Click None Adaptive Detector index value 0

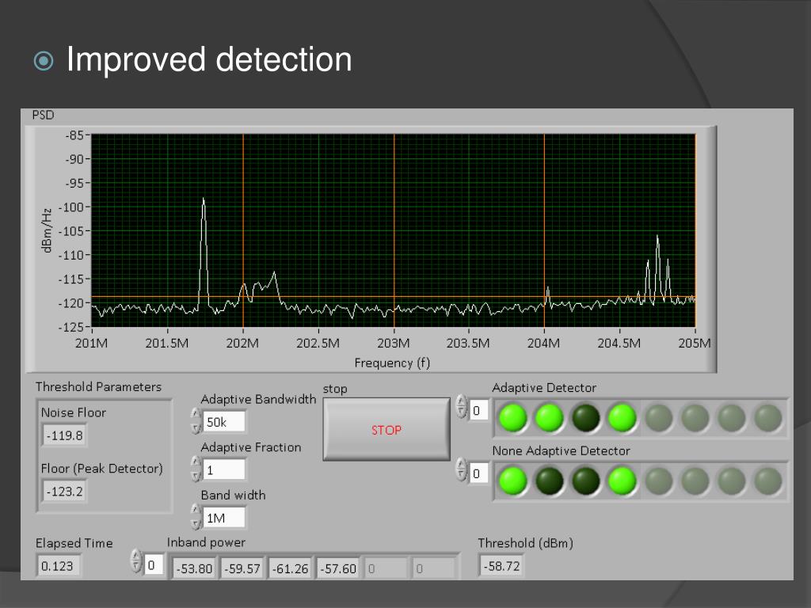click(478, 473)
